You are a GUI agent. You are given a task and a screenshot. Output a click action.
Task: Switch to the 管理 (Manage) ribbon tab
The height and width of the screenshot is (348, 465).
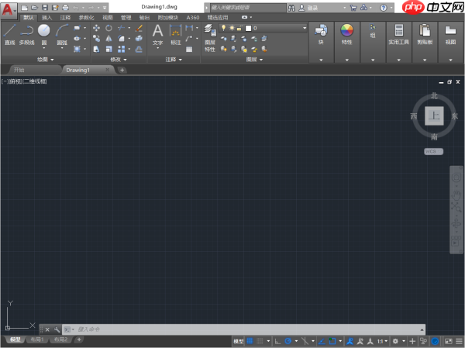126,18
